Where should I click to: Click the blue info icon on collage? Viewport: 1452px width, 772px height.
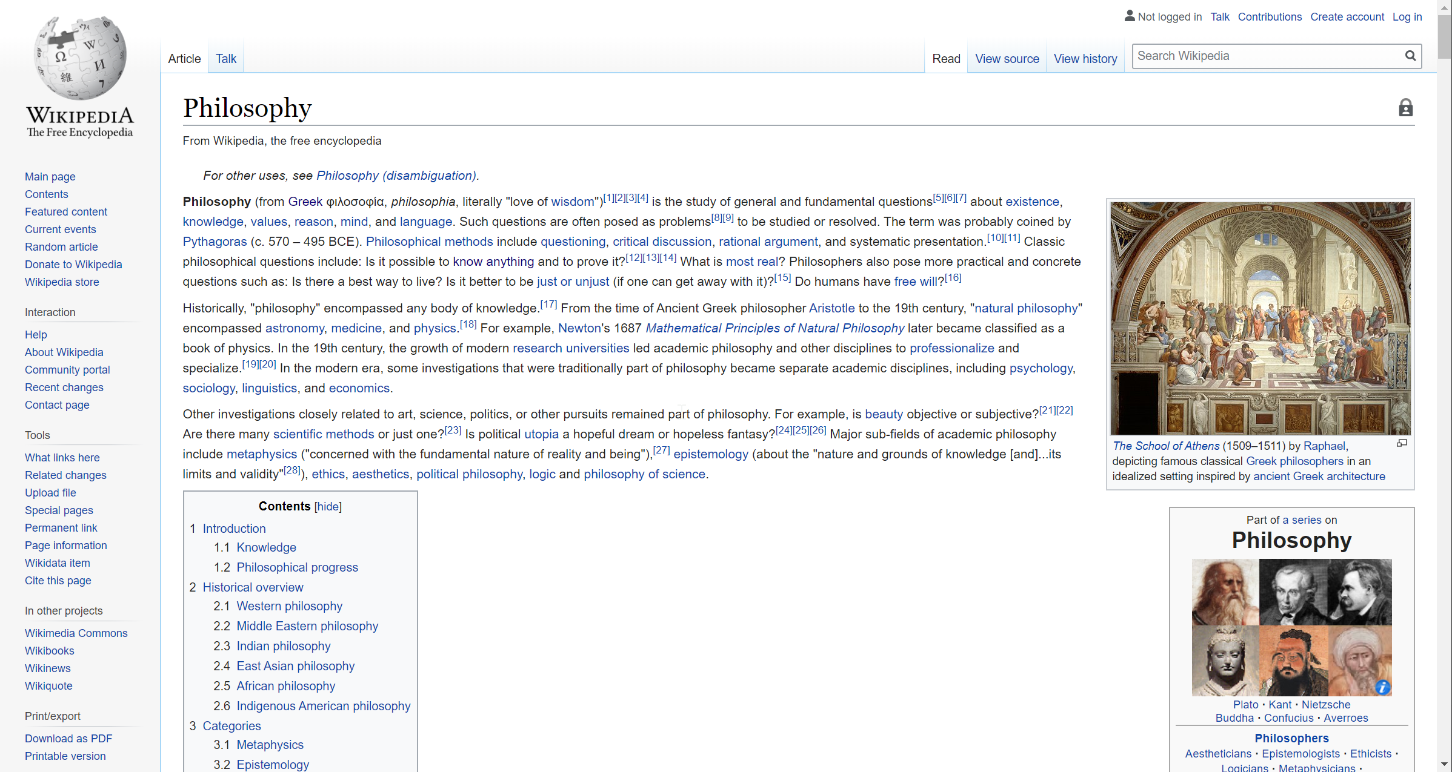1382,687
